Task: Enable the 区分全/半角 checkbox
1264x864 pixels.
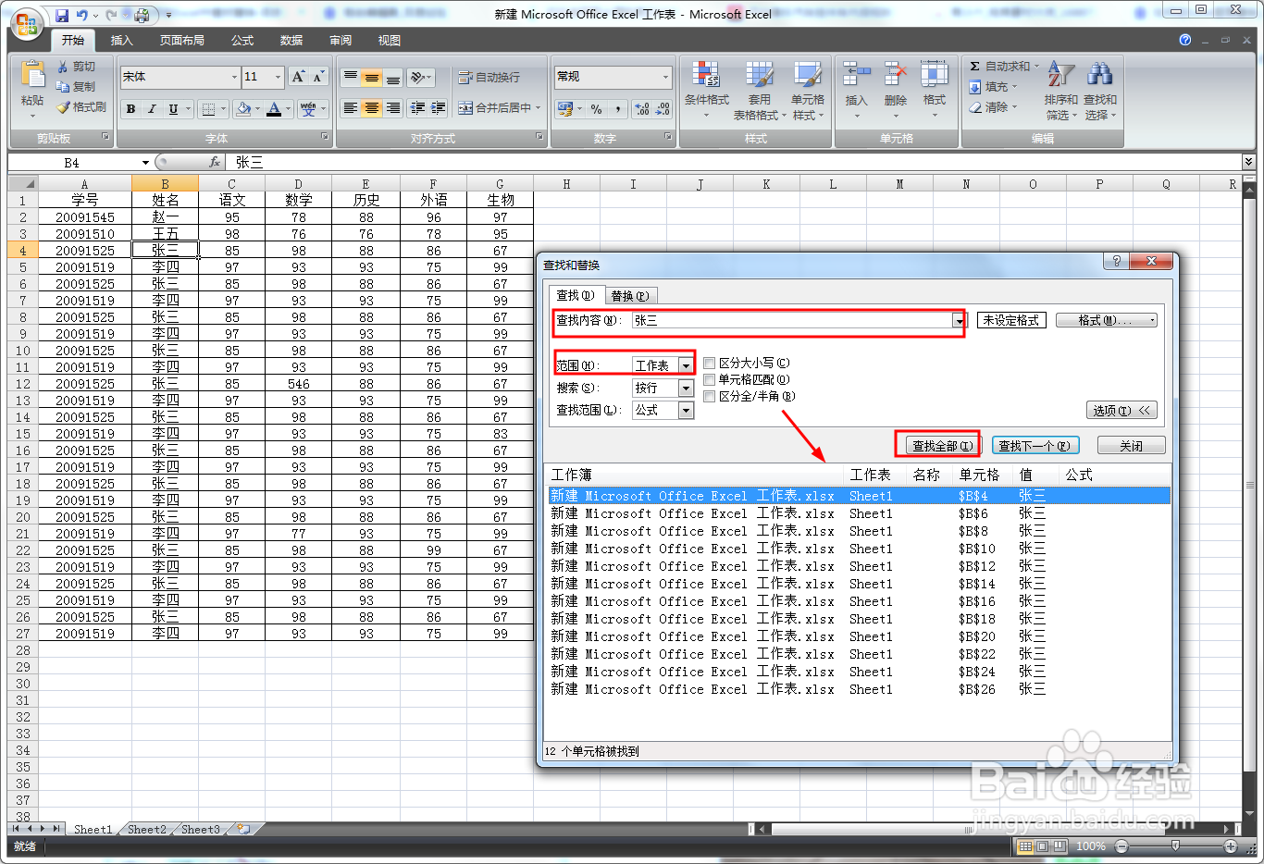Action: tap(710, 396)
